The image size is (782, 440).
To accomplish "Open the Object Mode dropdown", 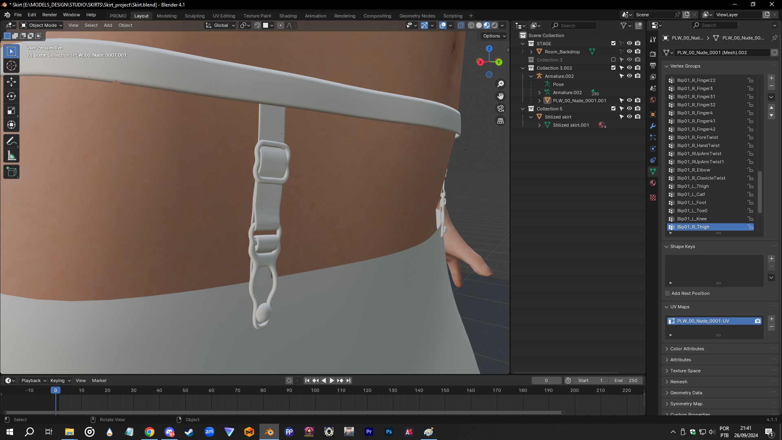I will coord(42,25).
